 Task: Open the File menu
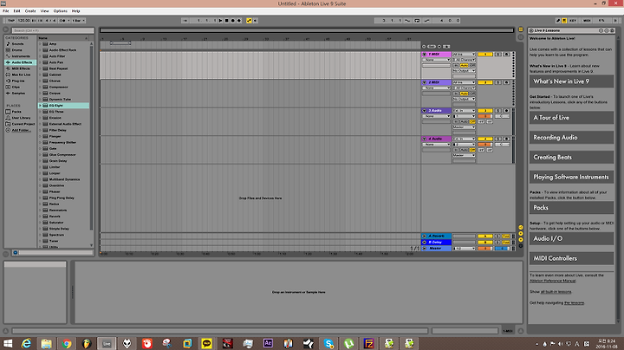(x=5, y=11)
